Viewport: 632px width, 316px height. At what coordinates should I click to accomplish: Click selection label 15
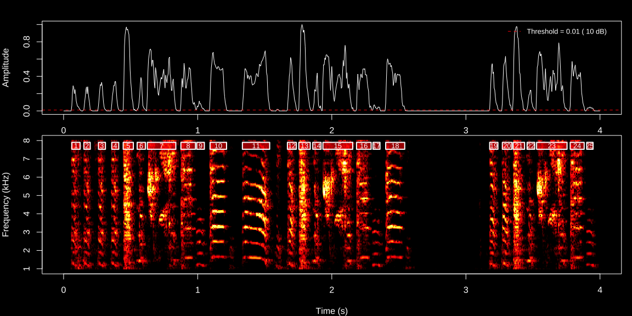pos(337,146)
